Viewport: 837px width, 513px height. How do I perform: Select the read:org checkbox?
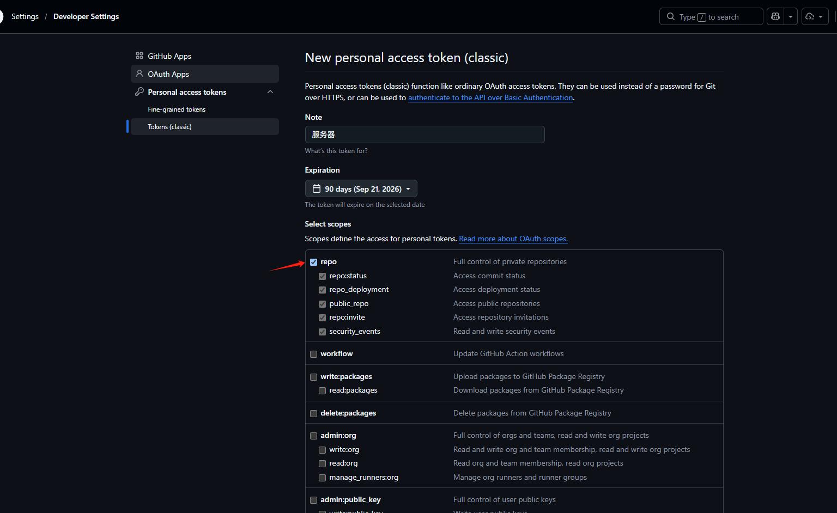323,463
